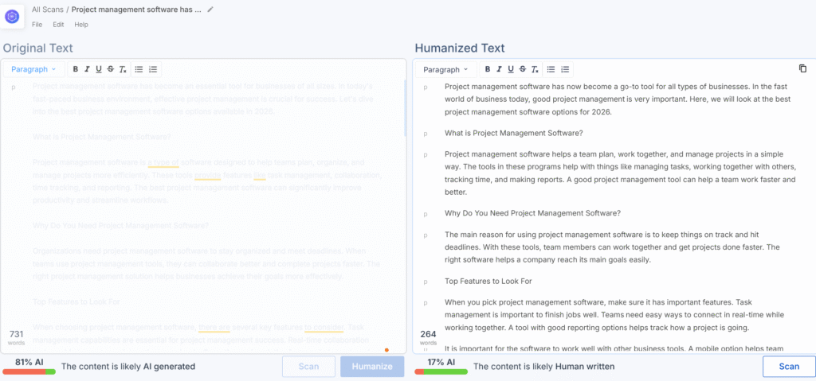Viewport: 816px width, 381px height.
Task: Click the Humanize button
Action: click(371, 367)
